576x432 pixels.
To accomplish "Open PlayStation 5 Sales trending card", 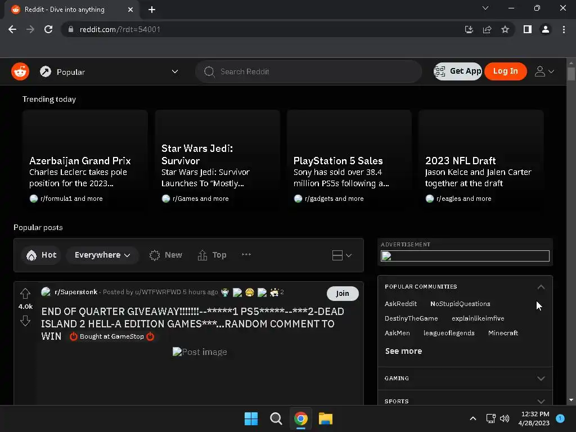I will [x=349, y=160].
